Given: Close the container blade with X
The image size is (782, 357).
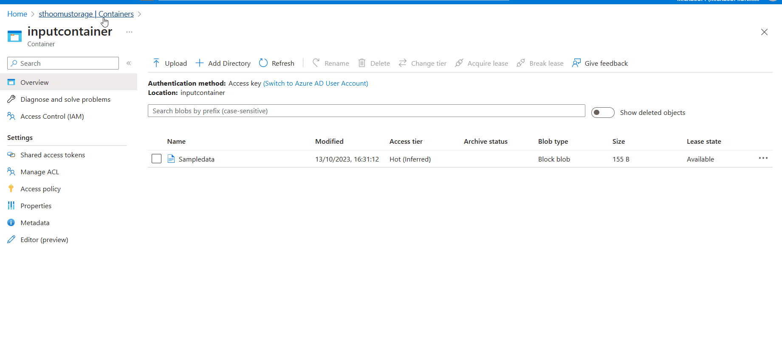Looking at the screenshot, I should (x=764, y=32).
